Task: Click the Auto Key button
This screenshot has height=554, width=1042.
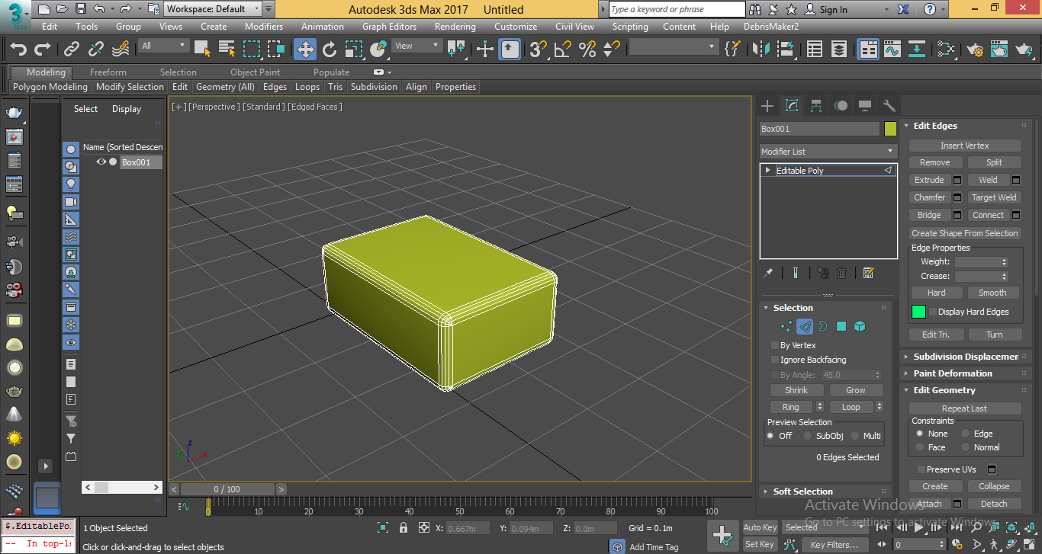Action: pyautogui.click(x=760, y=527)
